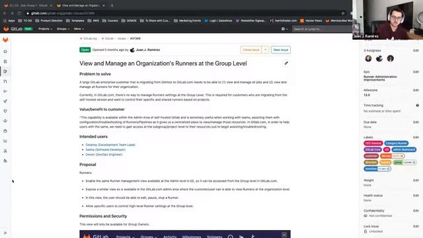Open the Analytics chart icon in sidebar
Viewport: 423px width, 238px height.
click(5, 141)
